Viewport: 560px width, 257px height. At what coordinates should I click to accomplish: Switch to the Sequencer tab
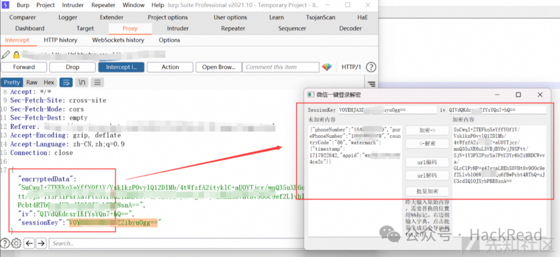tap(292, 28)
